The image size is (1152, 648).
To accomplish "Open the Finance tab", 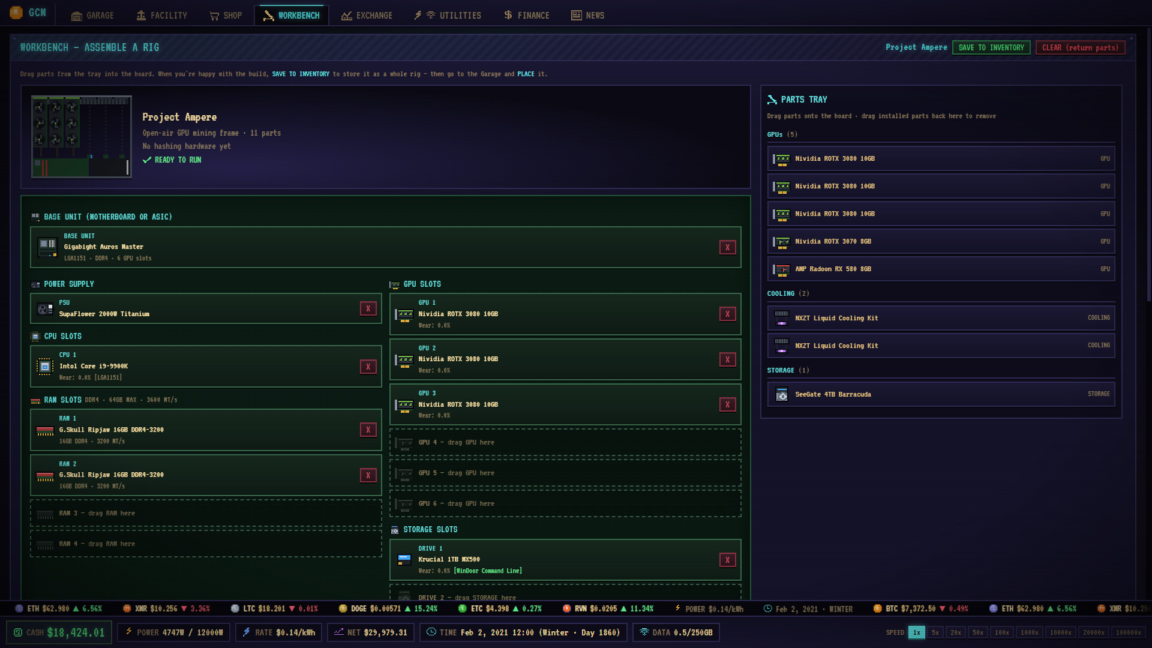I will [526, 16].
